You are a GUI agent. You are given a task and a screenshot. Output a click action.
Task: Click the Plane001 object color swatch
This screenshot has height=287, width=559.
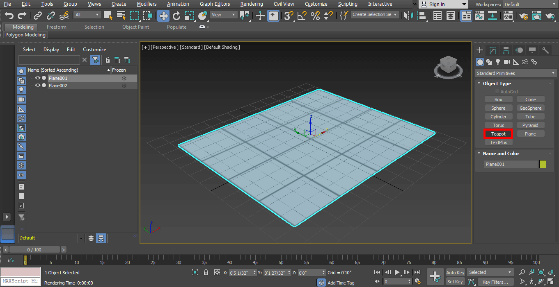pos(543,164)
